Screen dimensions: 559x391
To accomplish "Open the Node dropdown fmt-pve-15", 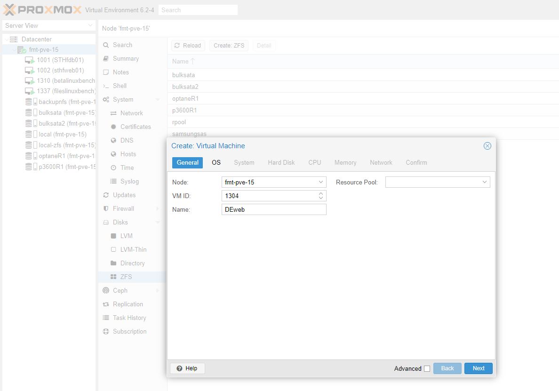I will [x=274, y=182].
